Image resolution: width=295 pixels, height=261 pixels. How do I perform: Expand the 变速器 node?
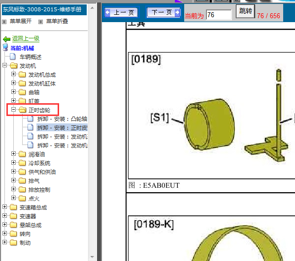click(4, 216)
